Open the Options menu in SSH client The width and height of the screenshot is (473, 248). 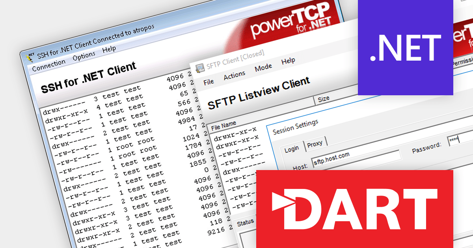84,56
